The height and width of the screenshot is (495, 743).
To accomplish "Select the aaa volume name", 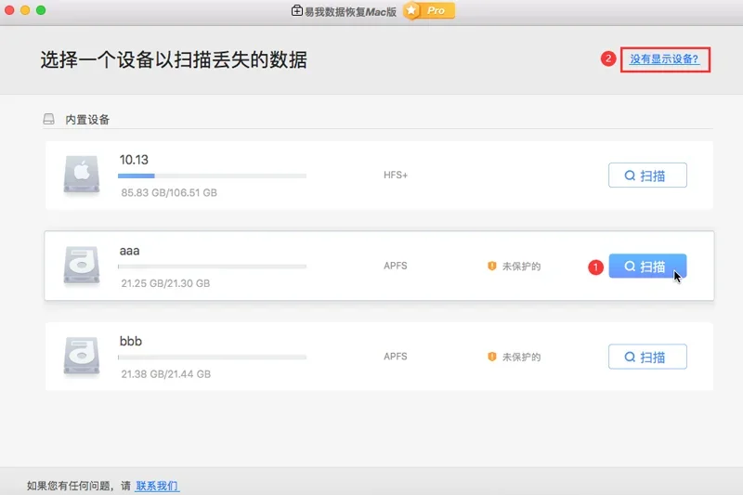I will pyautogui.click(x=129, y=251).
